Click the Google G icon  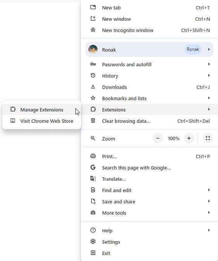(93, 167)
